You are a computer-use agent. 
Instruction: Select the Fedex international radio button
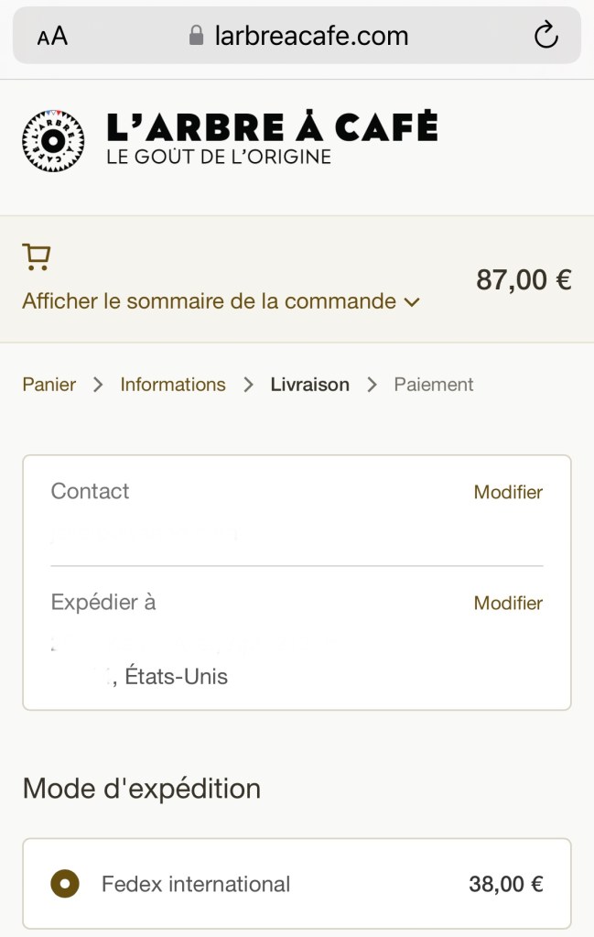(x=65, y=884)
